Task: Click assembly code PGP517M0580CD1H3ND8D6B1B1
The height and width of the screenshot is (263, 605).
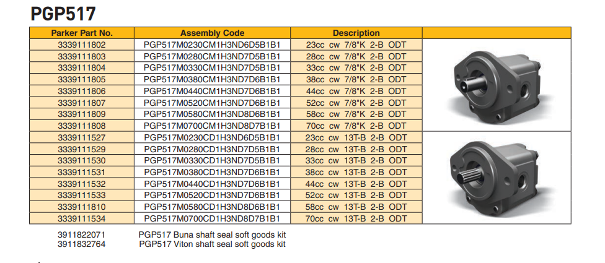Action: coord(212,207)
